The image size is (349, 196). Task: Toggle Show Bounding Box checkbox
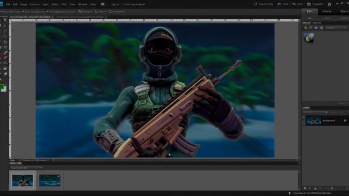(x=23, y=11)
